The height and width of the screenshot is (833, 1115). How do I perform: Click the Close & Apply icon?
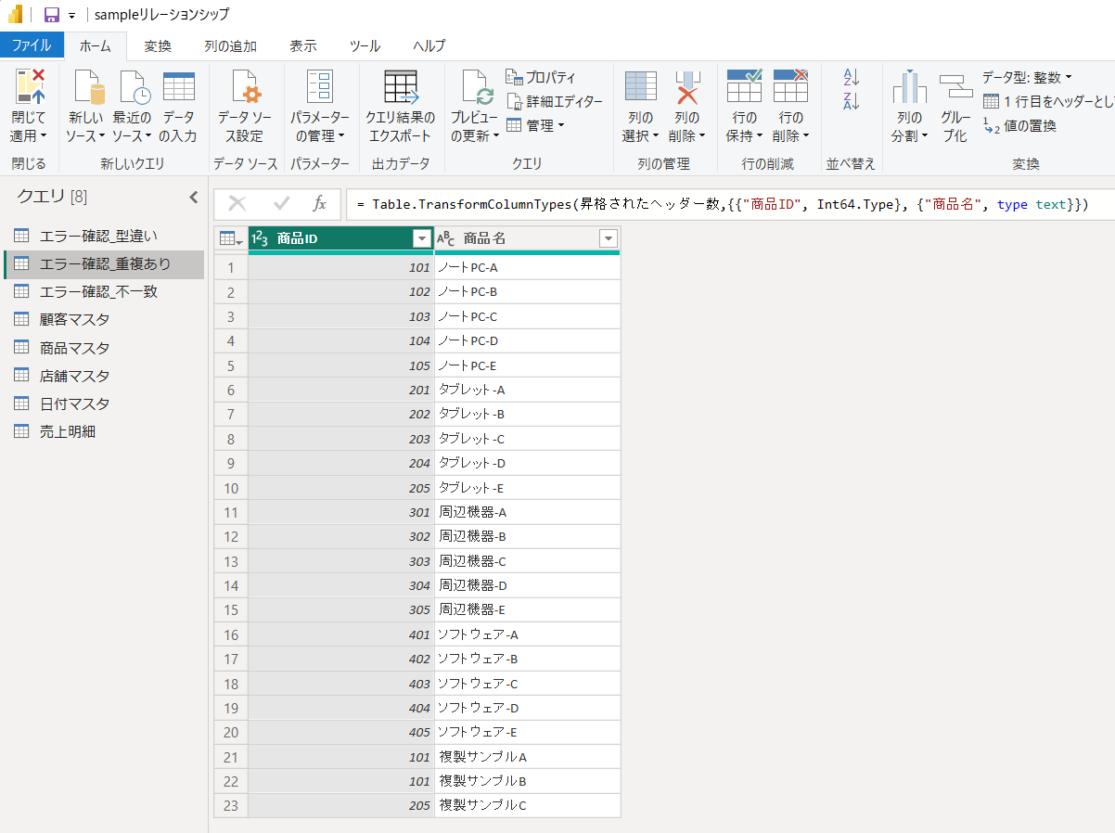click(30, 86)
